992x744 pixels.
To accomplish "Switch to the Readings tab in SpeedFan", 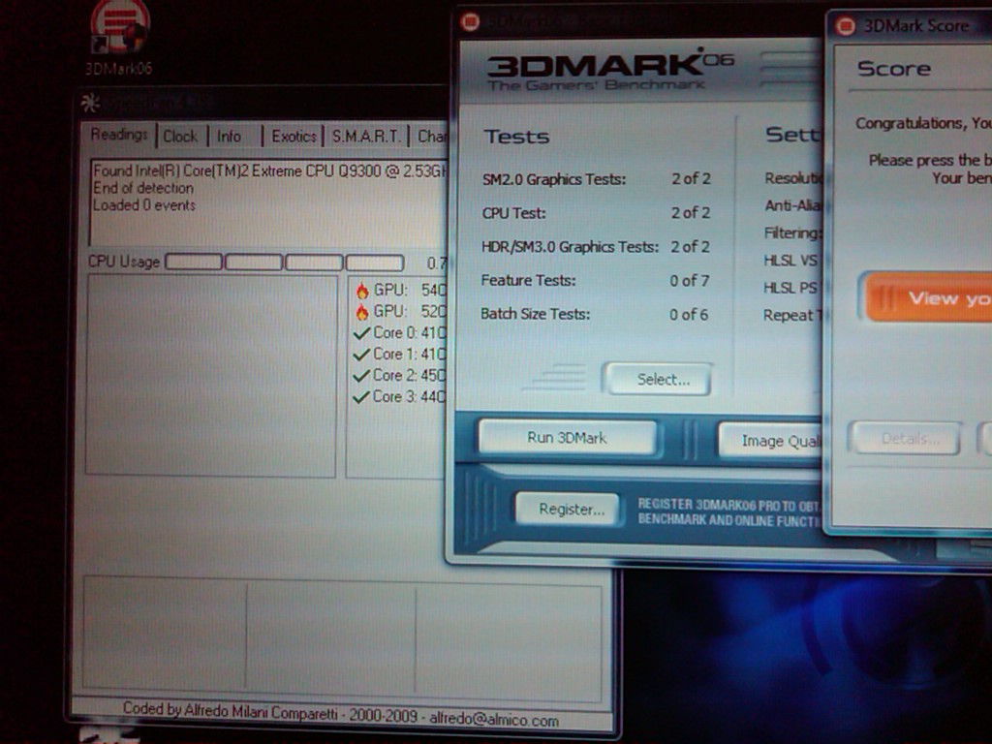I will 119,135.
